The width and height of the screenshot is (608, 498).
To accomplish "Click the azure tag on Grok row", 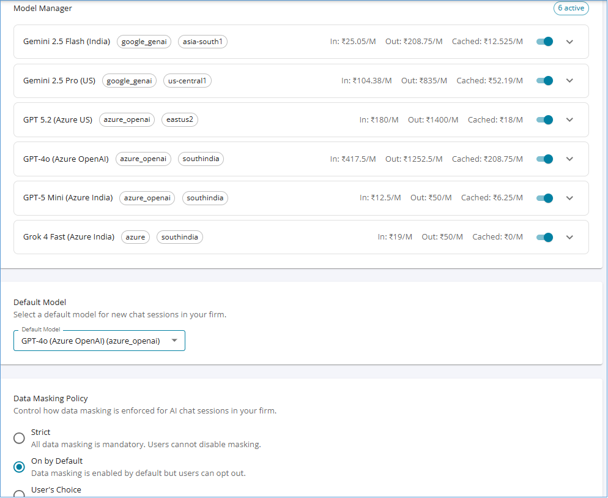I will click(x=135, y=237).
